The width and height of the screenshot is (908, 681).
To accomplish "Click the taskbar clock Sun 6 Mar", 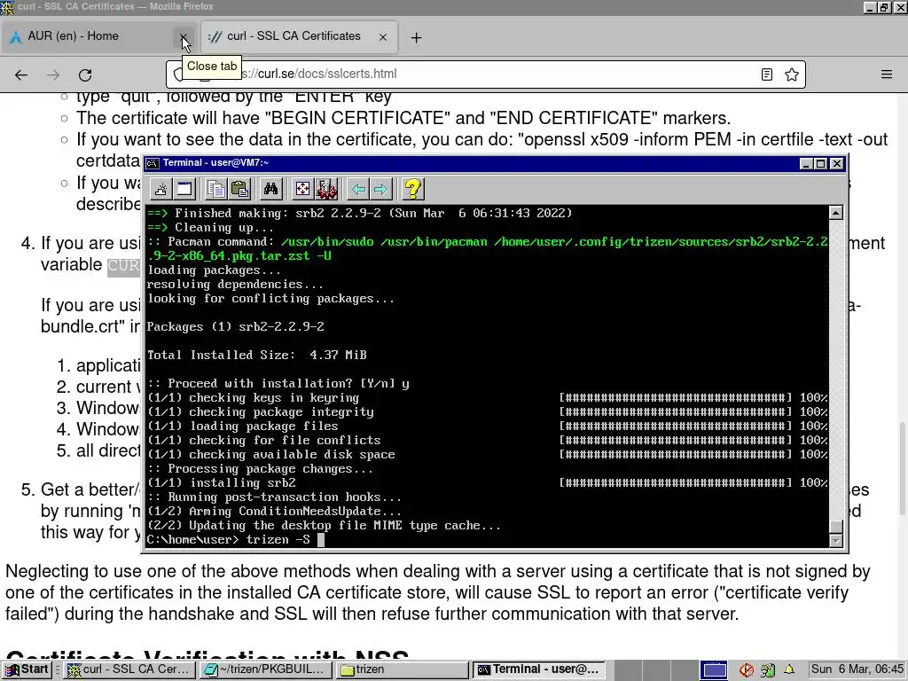I will pos(857,669).
